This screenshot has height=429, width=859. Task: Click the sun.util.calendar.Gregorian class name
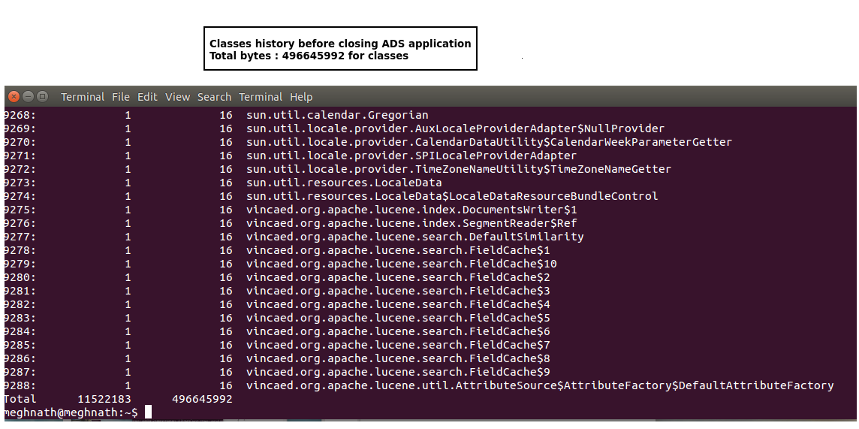(337, 115)
